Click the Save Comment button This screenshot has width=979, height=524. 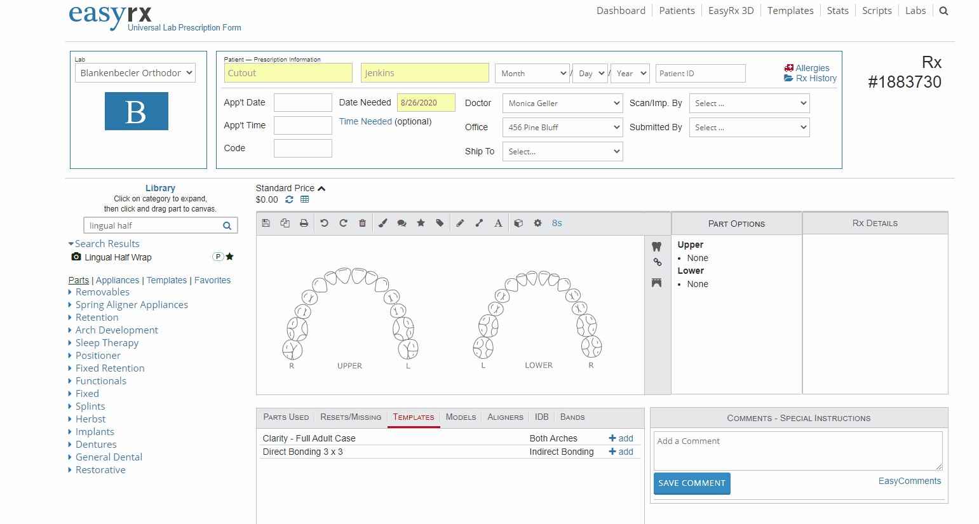(692, 483)
